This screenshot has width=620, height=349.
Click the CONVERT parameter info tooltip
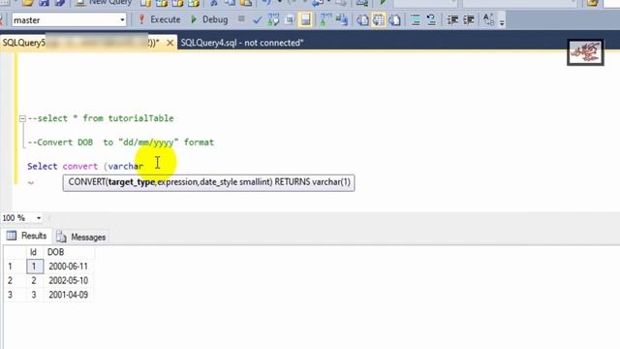pos(209,182)
